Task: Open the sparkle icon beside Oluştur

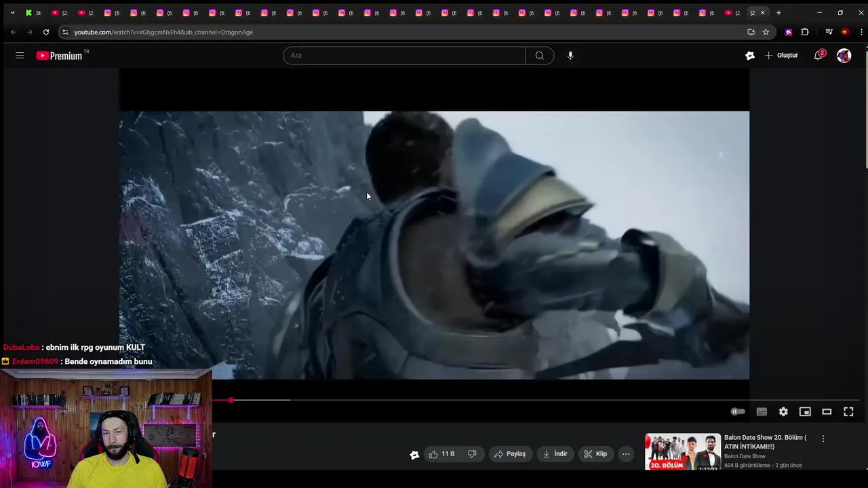Action: [x=750, y=56]
